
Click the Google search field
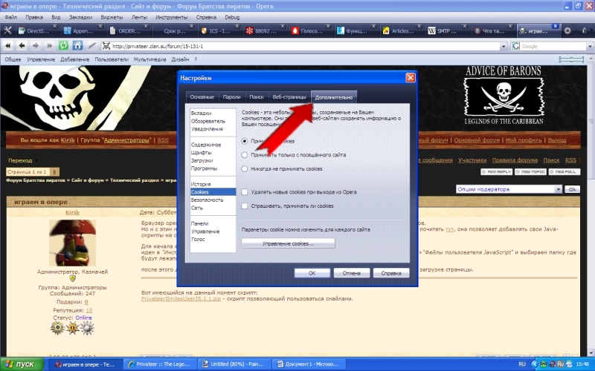[x=553, y=46]
